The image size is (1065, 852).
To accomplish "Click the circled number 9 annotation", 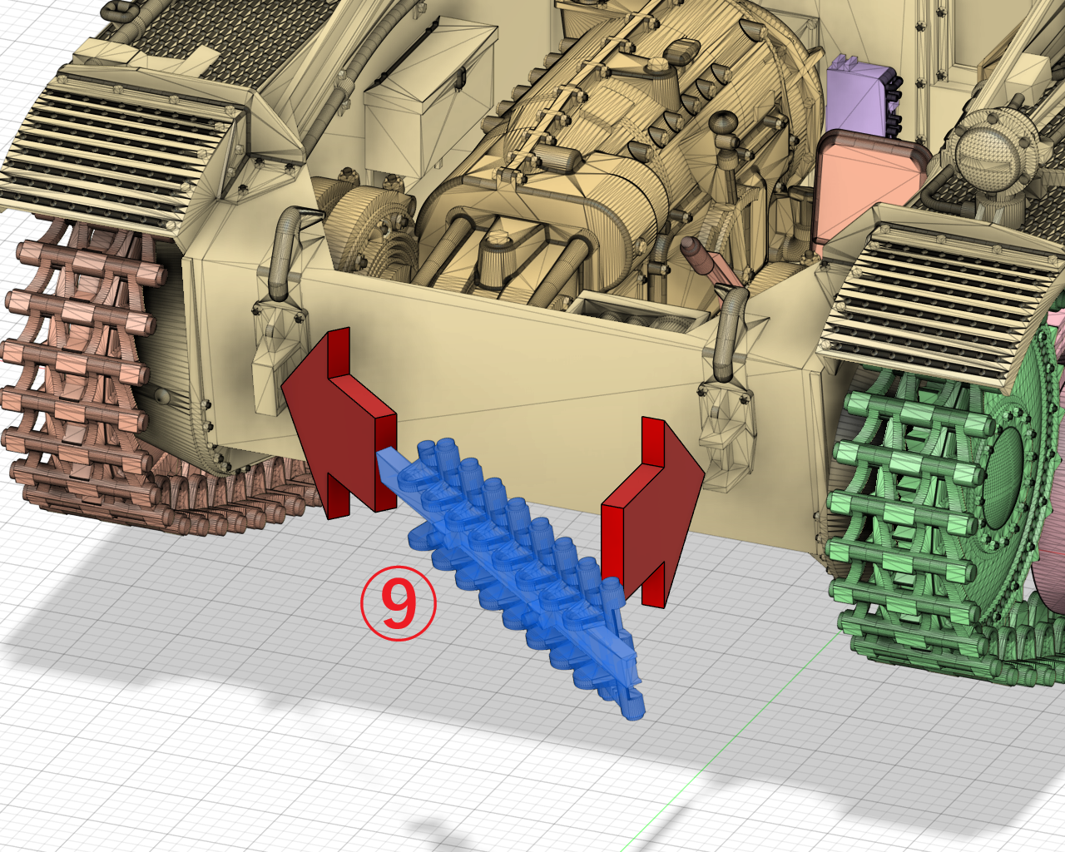I will coord(398,603).
